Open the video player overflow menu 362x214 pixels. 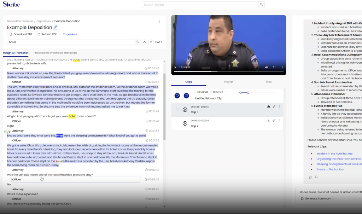282,67
